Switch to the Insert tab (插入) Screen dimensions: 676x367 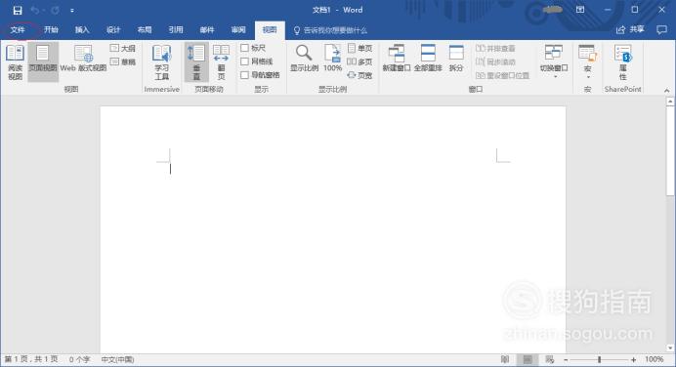point(82,29)
